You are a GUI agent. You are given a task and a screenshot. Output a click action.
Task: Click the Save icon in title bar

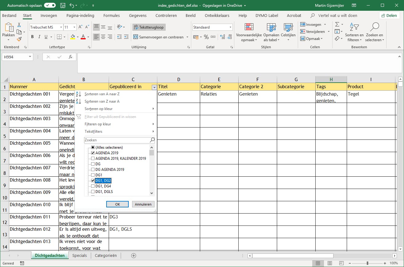tap(63, 5)
